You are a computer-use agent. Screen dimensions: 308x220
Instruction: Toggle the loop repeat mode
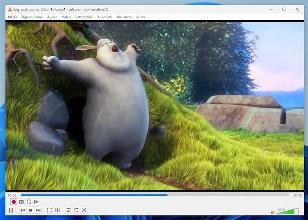(76, 210)
